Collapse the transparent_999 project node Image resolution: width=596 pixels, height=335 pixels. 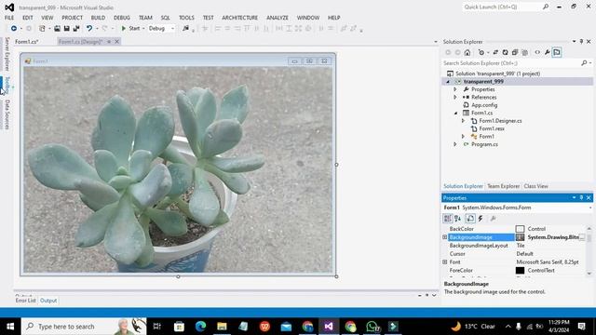click(x=448, y=82)
